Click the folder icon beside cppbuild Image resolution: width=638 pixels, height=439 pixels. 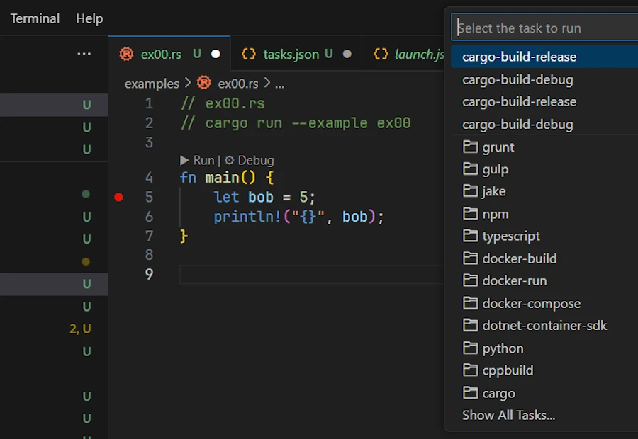[x=471, y=370]
